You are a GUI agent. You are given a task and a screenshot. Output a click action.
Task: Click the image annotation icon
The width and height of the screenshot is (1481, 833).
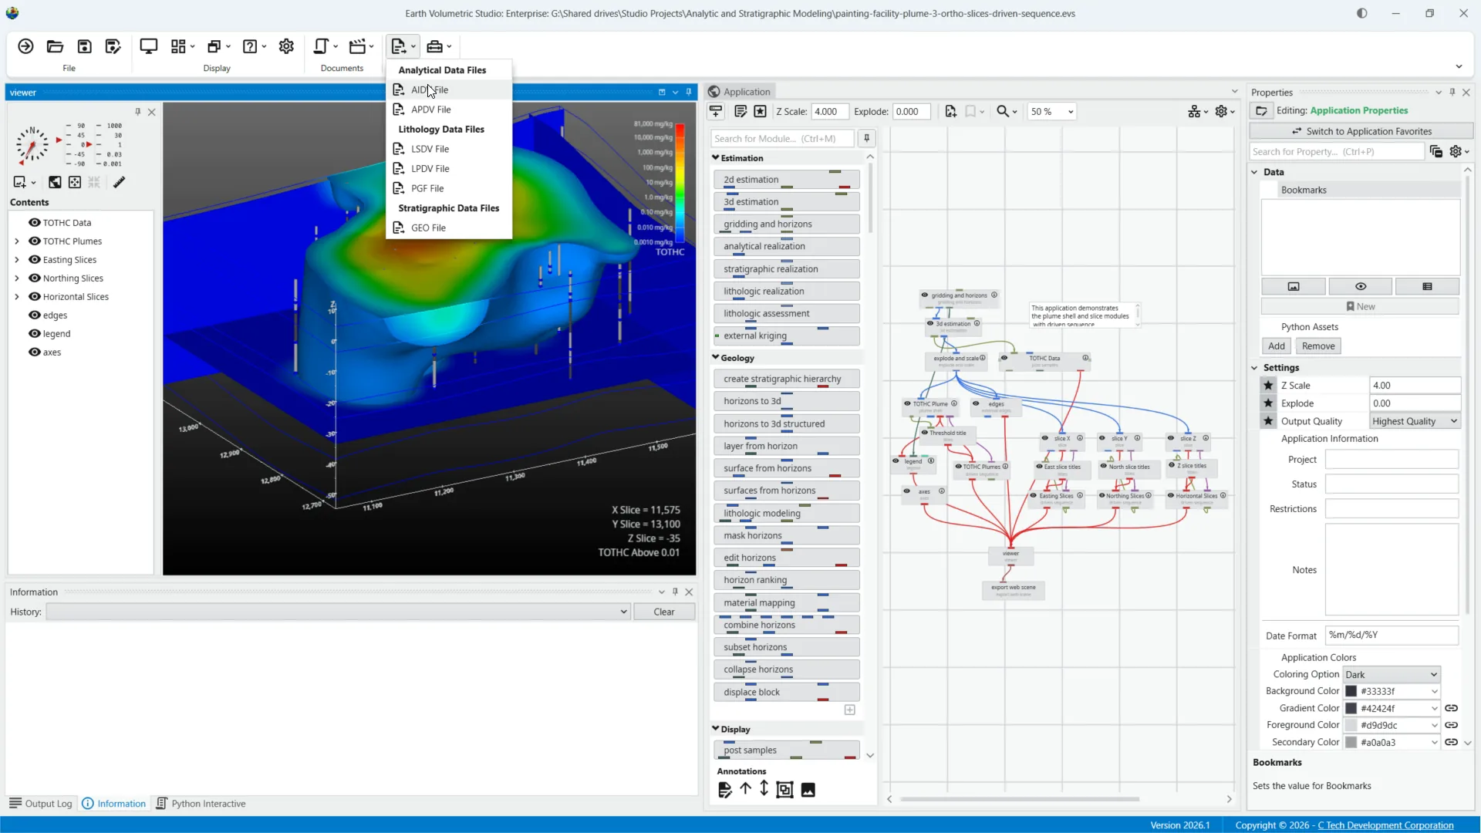(808, 789)
